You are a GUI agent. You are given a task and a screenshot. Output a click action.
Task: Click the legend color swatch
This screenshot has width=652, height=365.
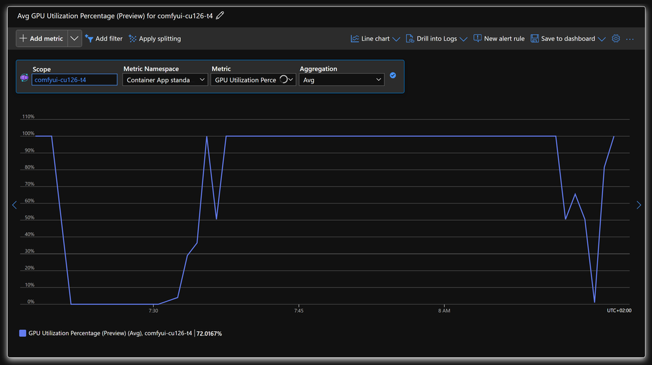(x=22, y=333)
